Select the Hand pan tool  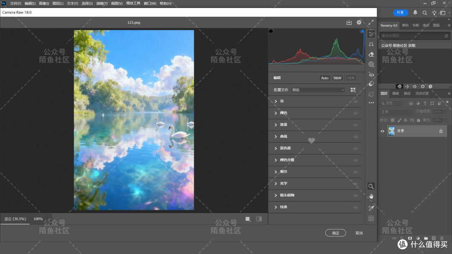click(x=371, y=196)
